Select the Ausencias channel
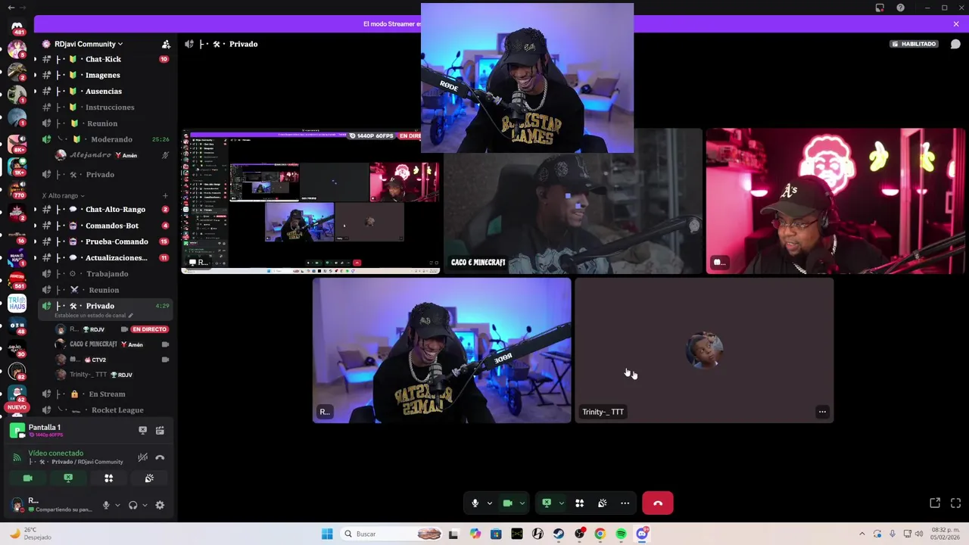The image size is (969, 545). pyautogui.click(x=103, y=91)
